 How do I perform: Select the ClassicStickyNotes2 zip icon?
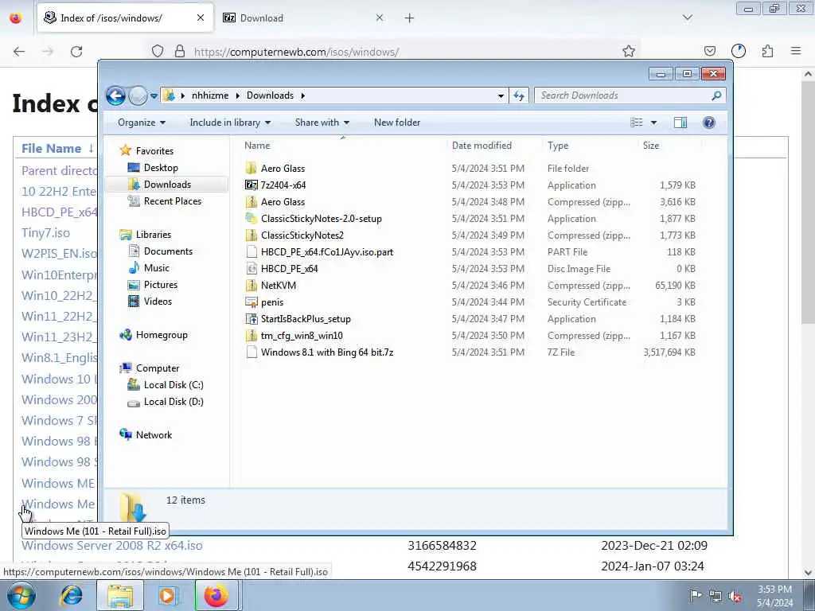251,235
